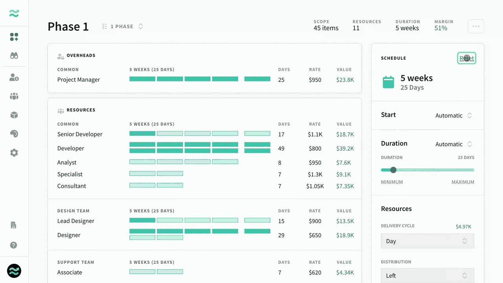
Task: Open the help question mark icon
Action: coord(14,245)
